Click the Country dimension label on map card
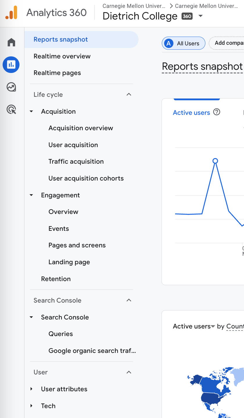Screen dimensions: 244x418 click(x=235, y=326)
